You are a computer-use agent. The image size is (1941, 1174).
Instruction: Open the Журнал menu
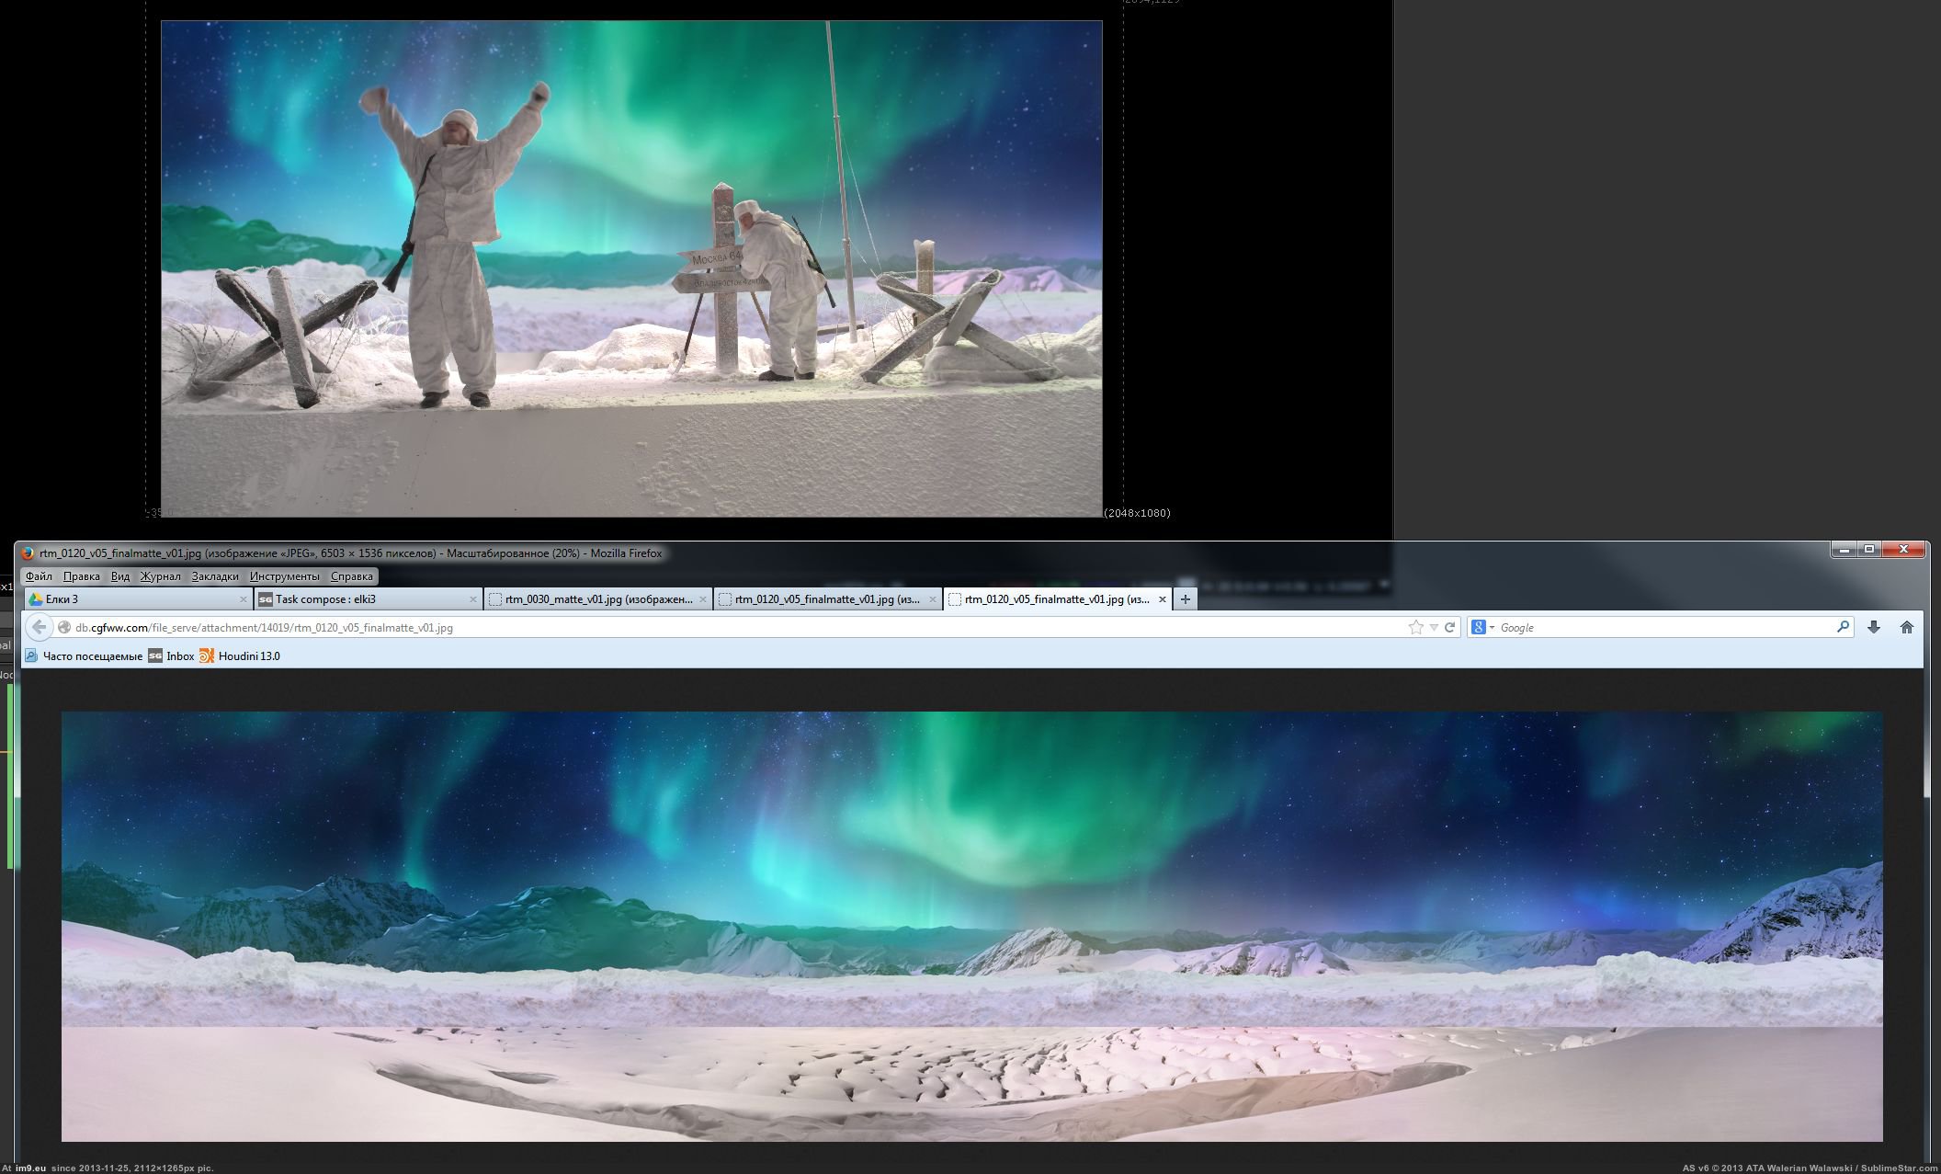coord(160,576)
